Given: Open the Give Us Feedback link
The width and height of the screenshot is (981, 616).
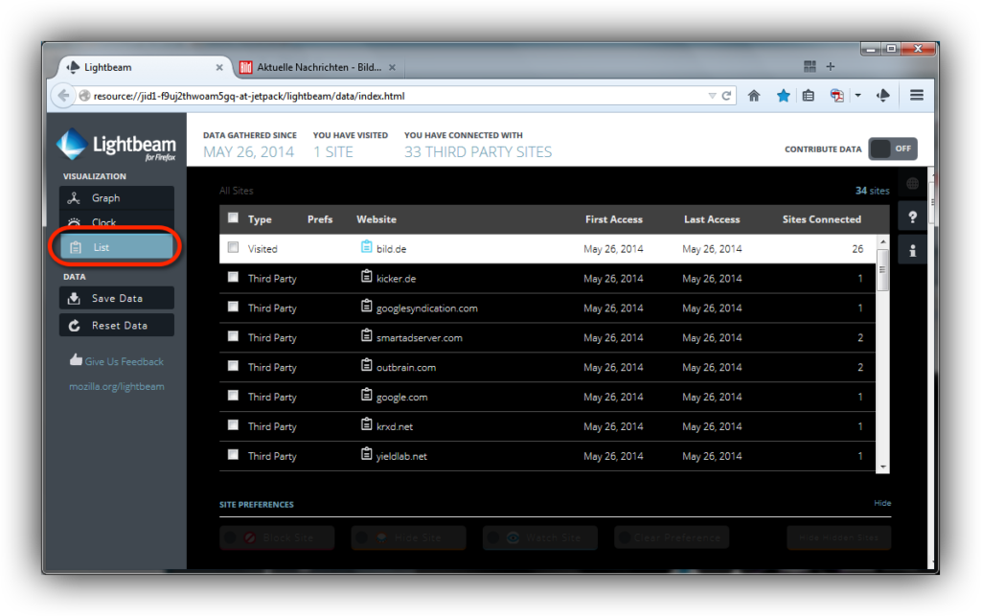Looking at the screenshot, I should coord(124,361).
